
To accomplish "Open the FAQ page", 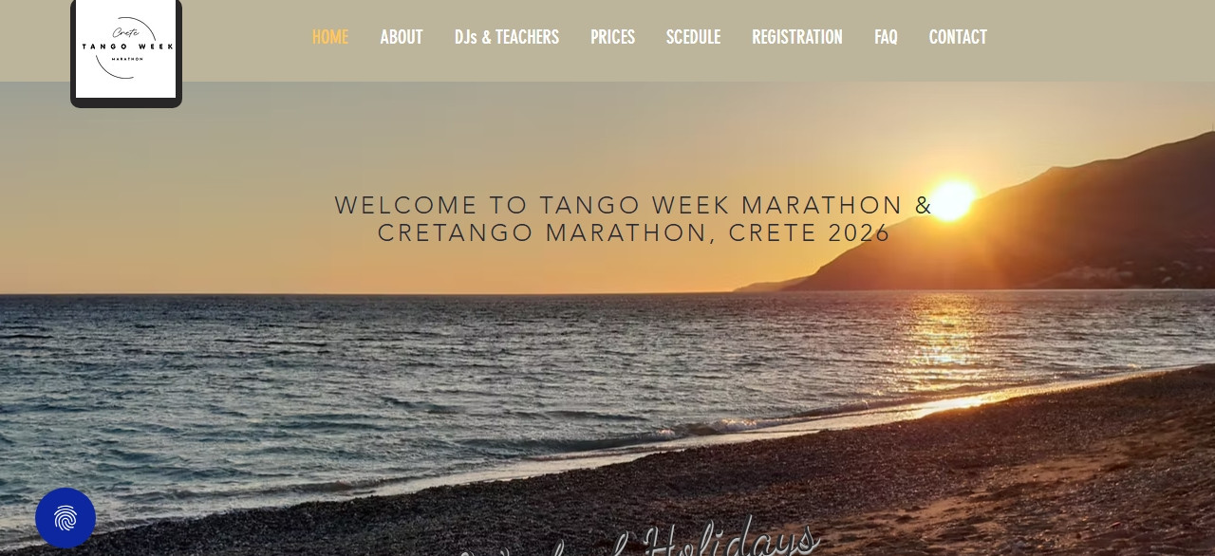I will (886, 37).
